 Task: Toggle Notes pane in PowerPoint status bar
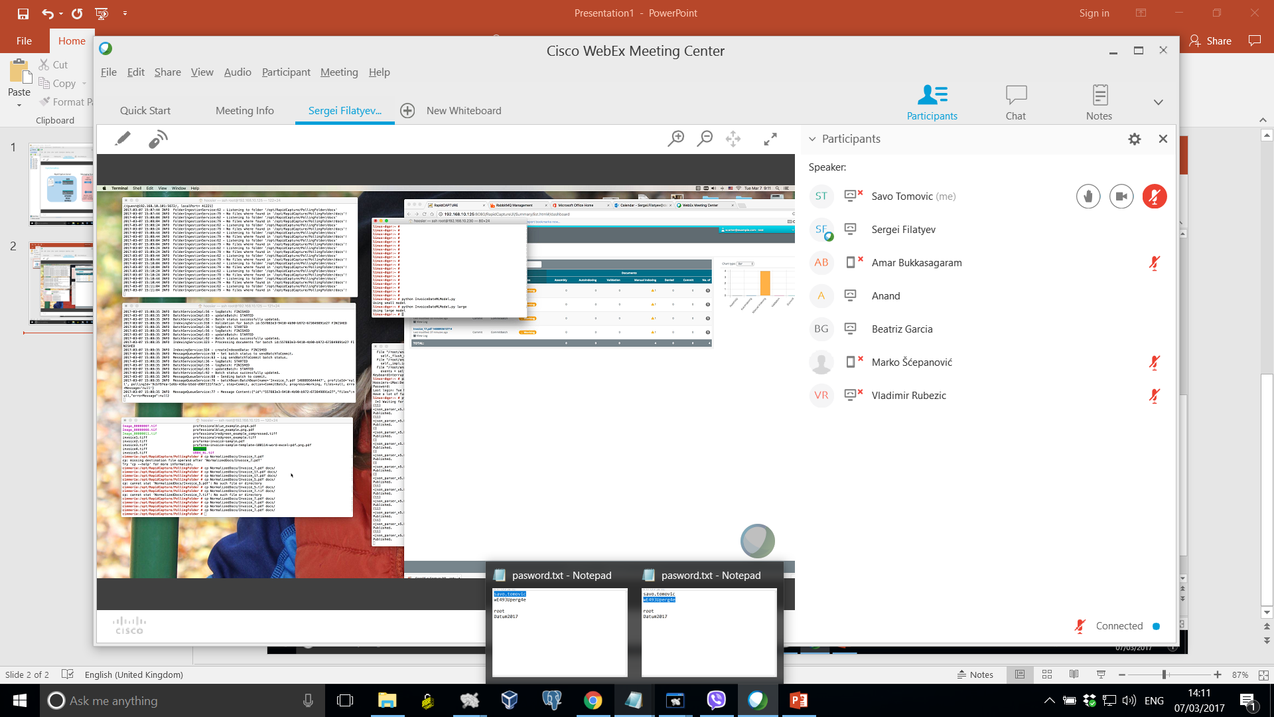point(975,675)
